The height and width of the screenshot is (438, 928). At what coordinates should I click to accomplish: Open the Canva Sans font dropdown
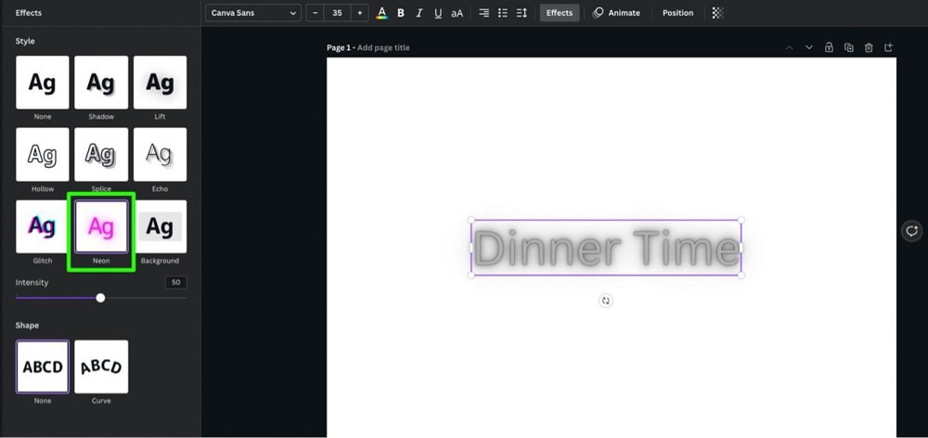pos(253,13)
